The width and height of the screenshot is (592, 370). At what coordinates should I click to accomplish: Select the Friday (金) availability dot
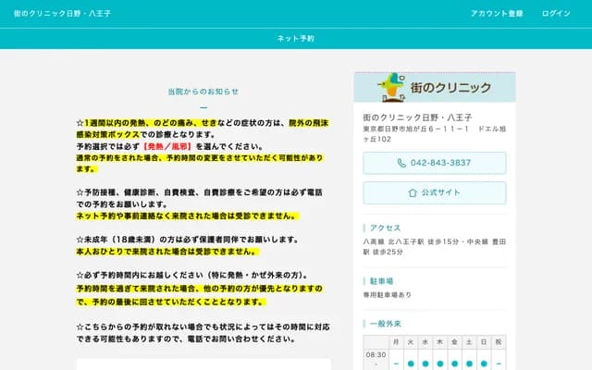[x=454, y=364]
